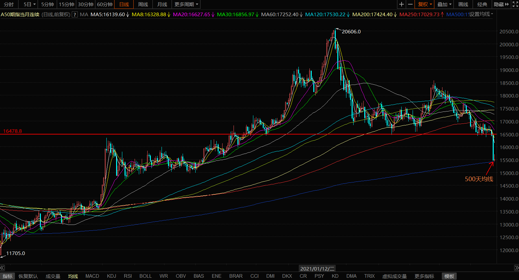519x280 pixels.
Task: Click the MA20 value label
Action: (x=194, y=15)
